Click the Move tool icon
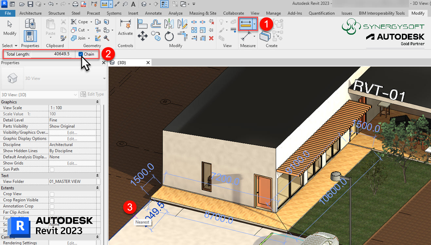 [142, 36]
